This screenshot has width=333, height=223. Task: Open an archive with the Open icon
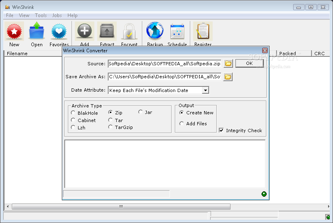tap(37, 31)
